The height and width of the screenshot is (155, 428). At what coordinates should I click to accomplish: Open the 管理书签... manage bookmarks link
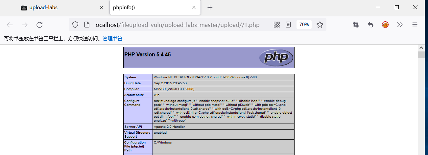(114, 39)
